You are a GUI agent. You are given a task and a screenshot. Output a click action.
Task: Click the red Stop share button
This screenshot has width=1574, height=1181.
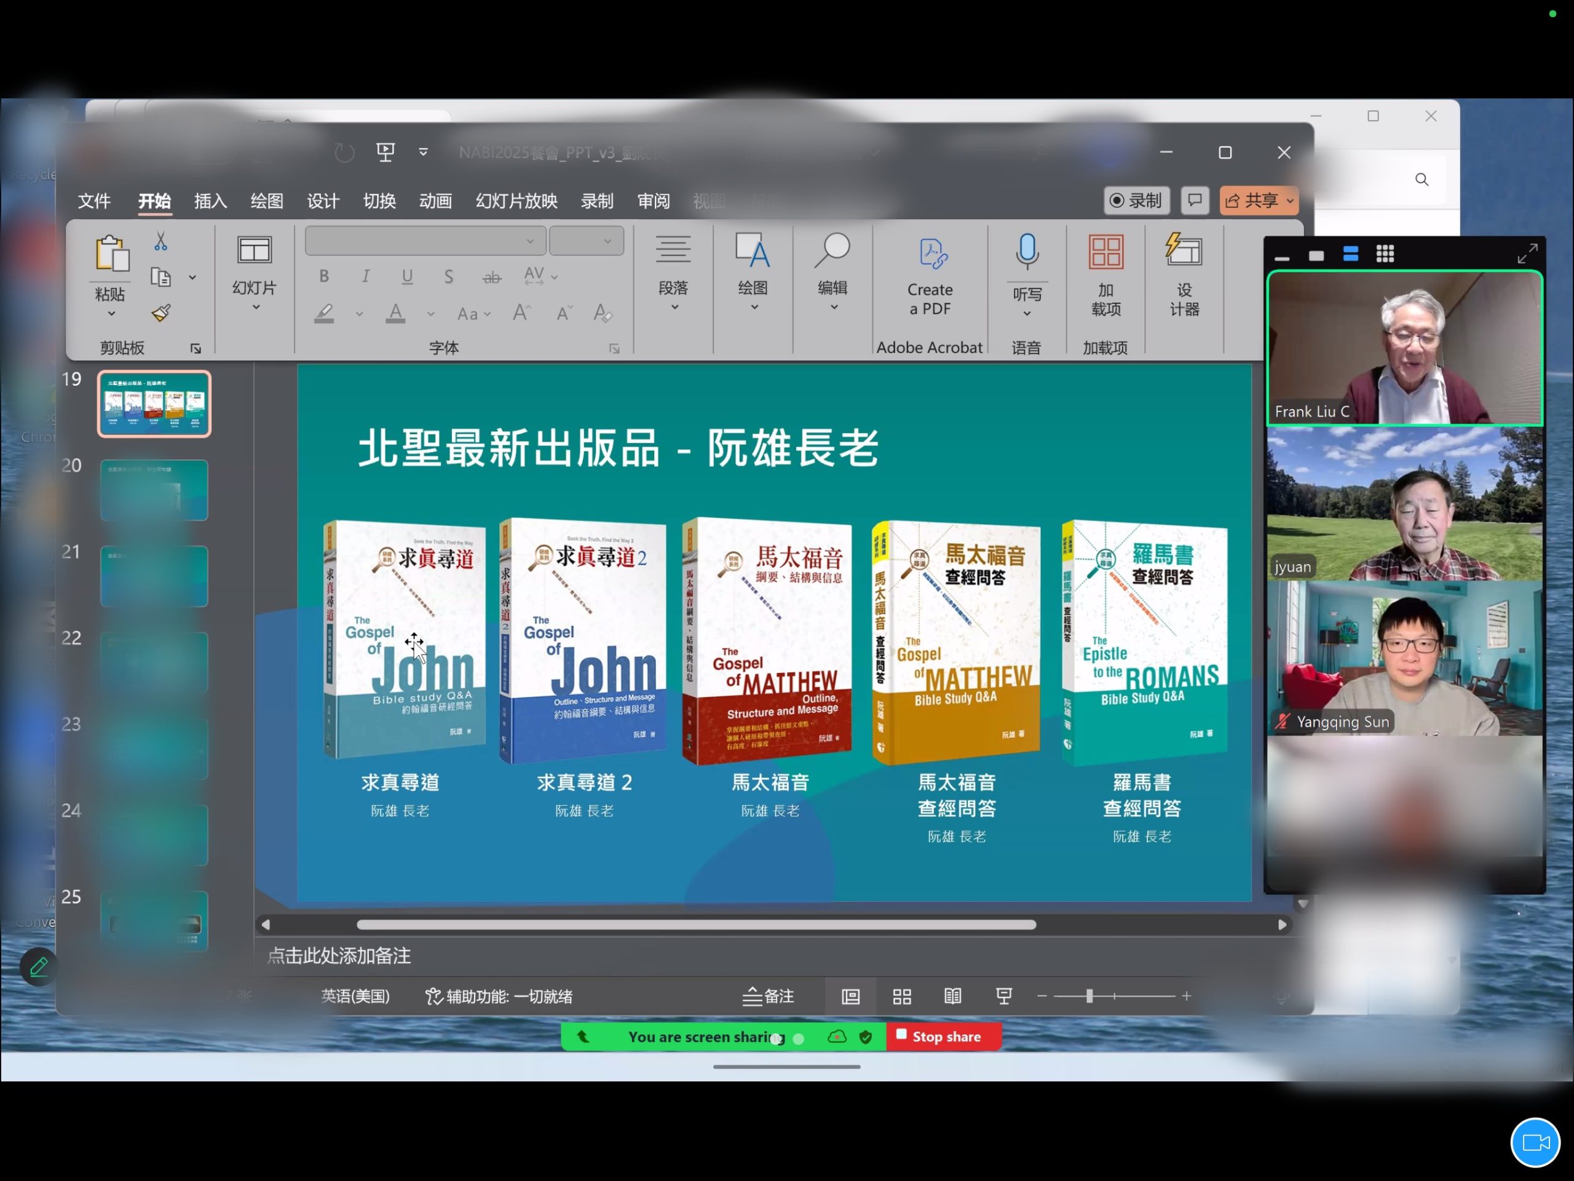943,1036
